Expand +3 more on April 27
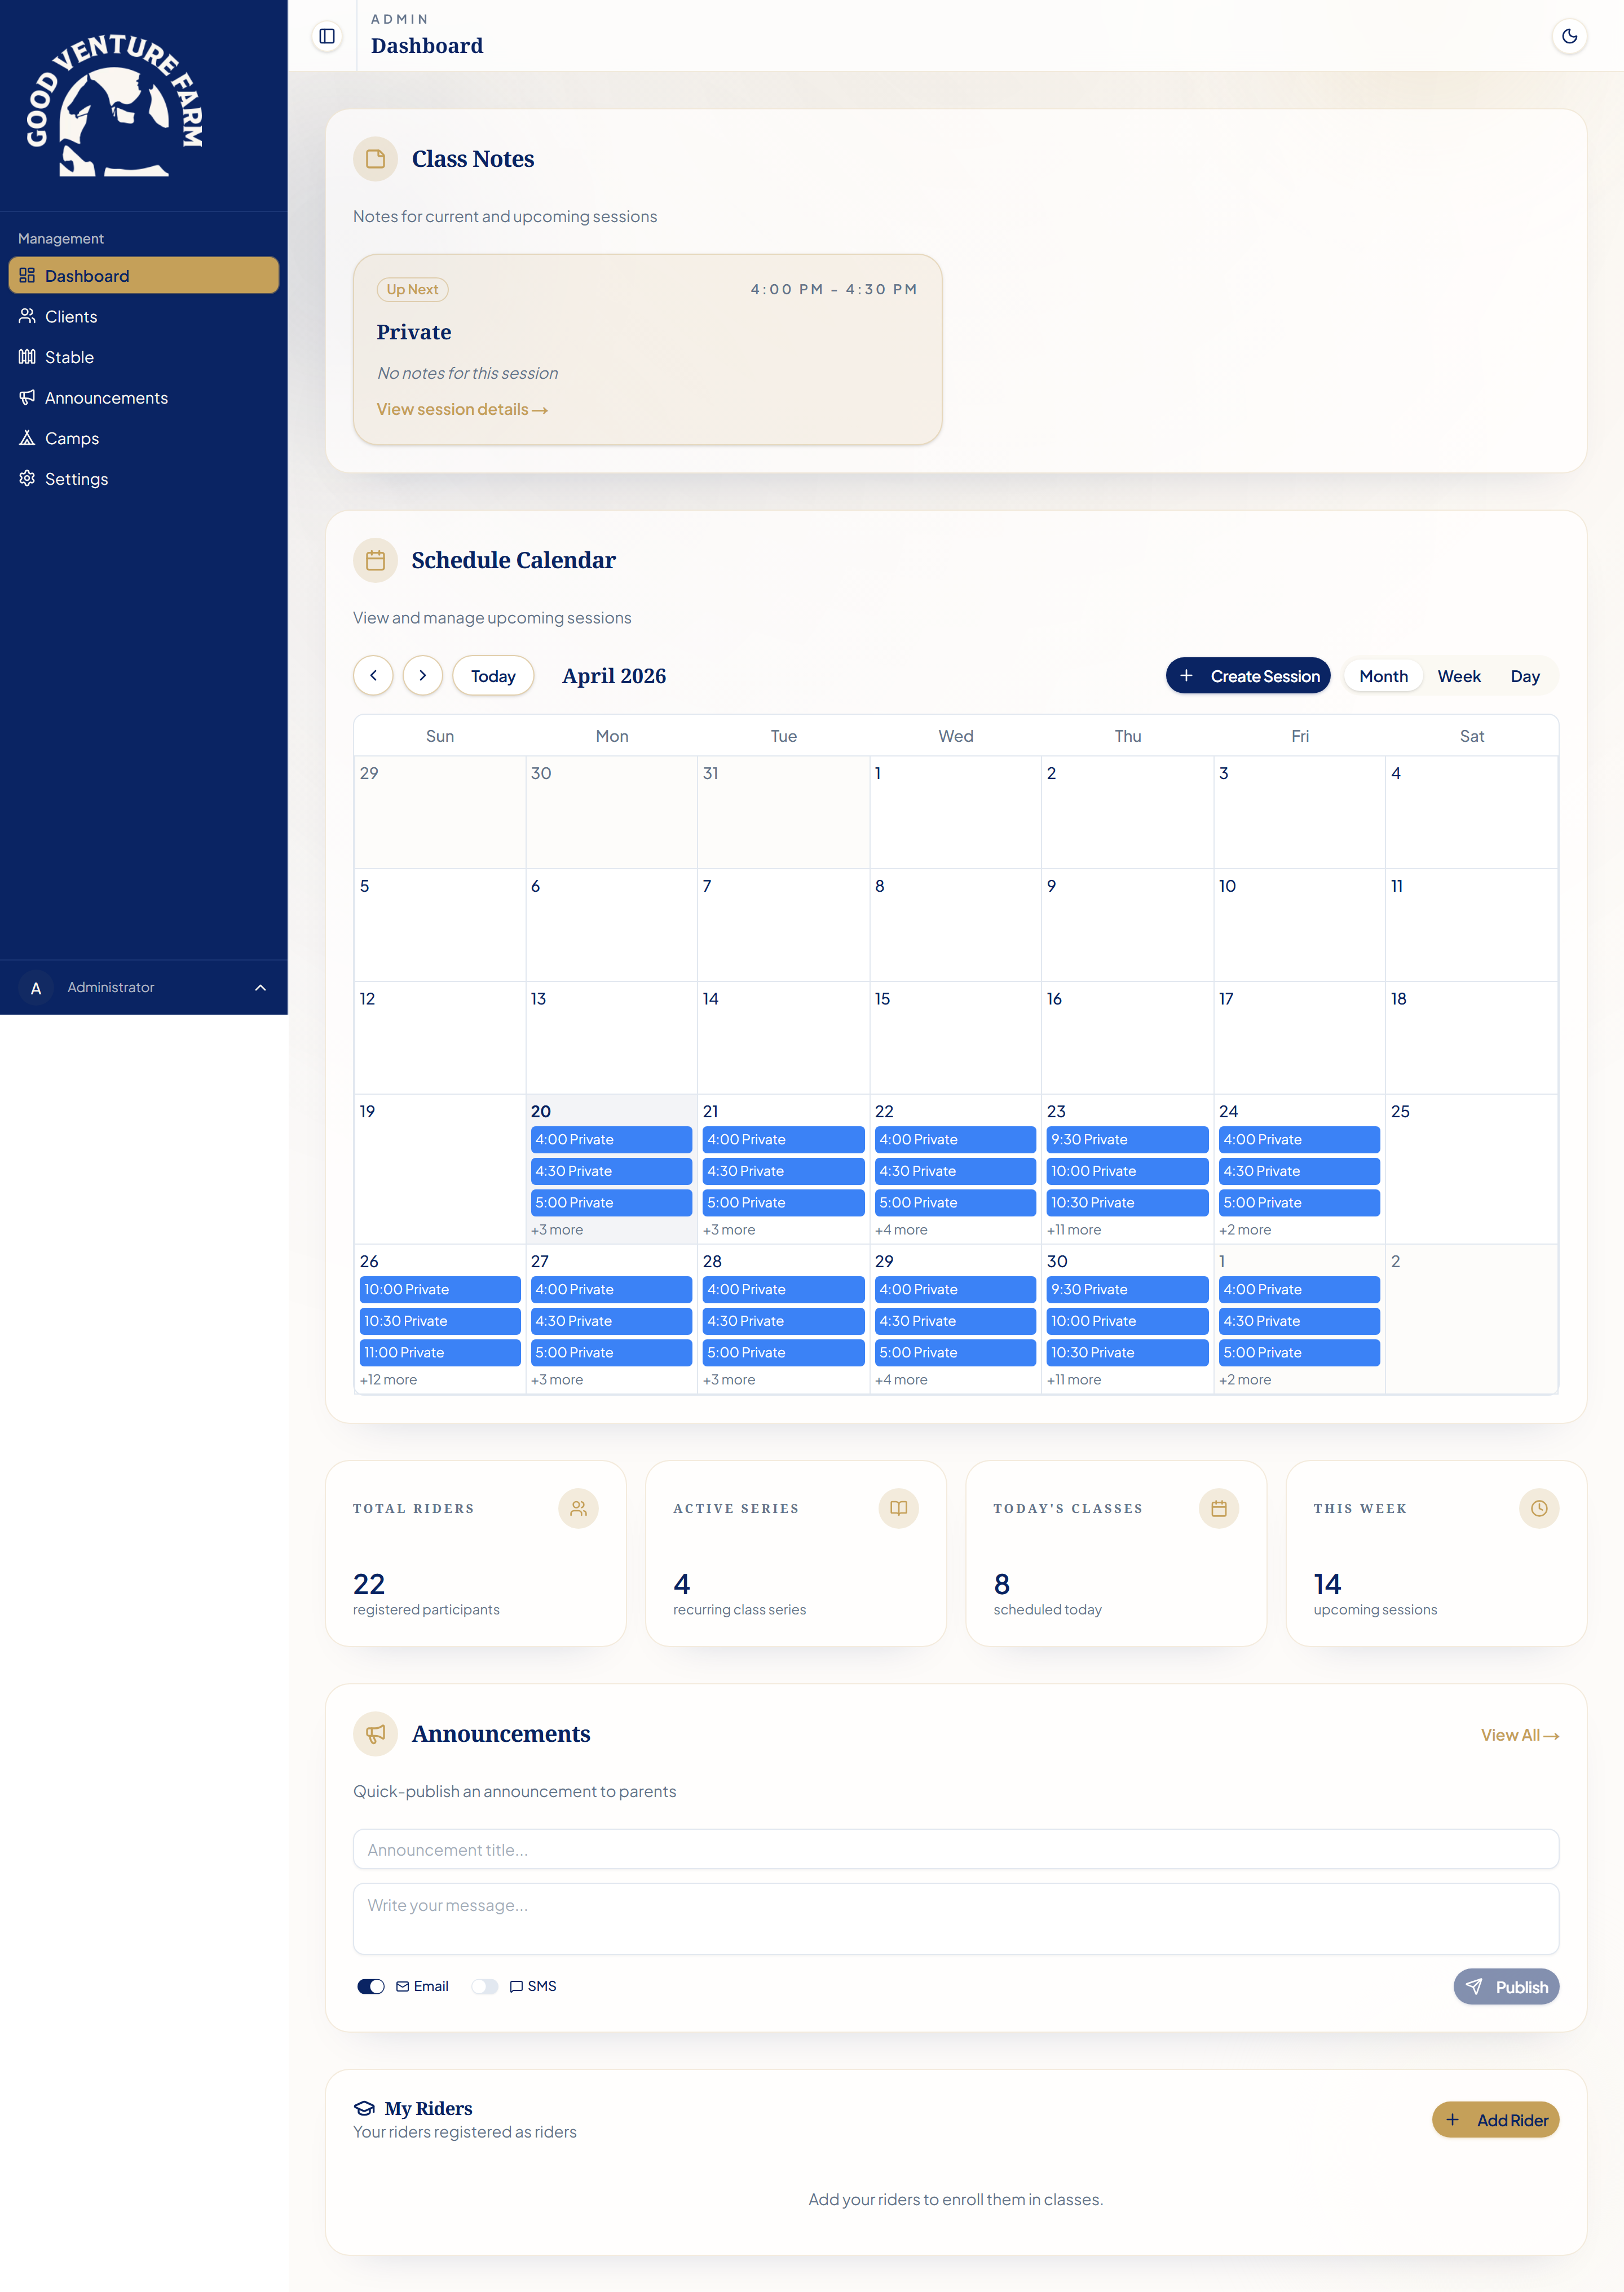Image resolution: width=1624 pixels, height=2292 pixels. tap(557, 1380)
